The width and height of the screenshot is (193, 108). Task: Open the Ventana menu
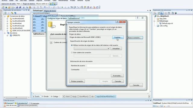pos(80,1)
